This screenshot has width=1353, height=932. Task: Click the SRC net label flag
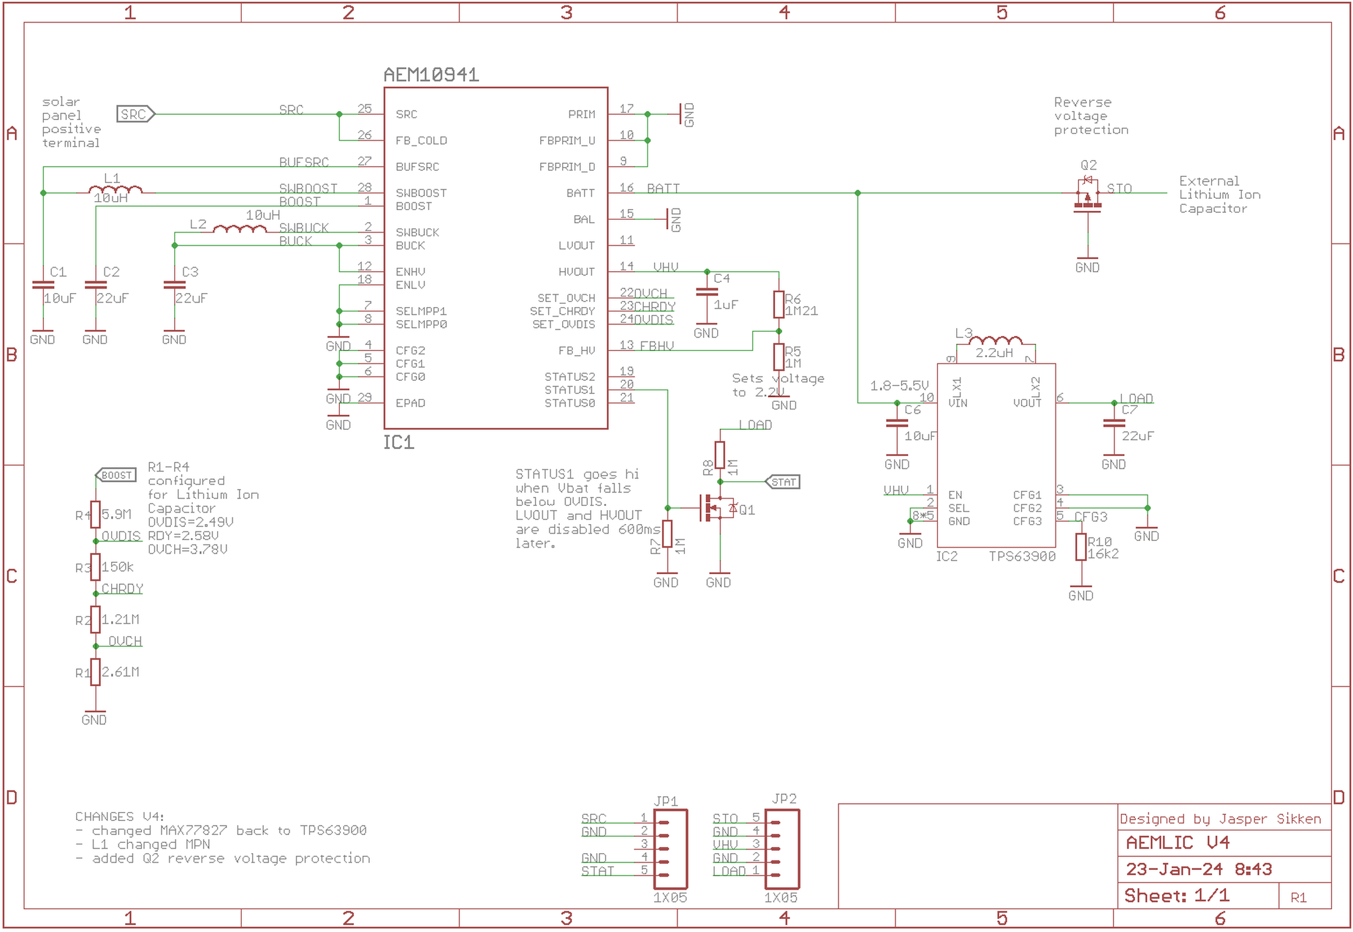(x=135, y=114)
